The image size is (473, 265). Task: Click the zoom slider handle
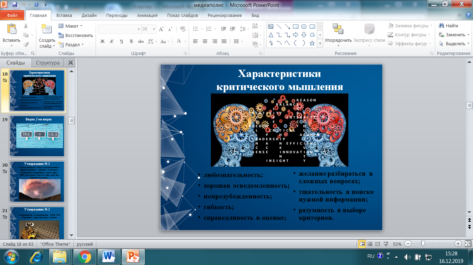423,244
